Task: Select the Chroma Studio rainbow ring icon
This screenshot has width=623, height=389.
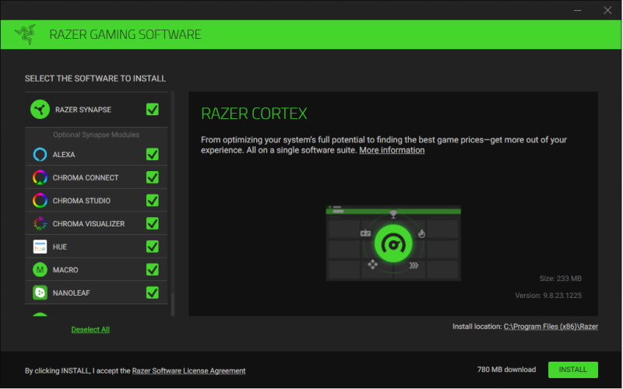Action: coord(40,201)
